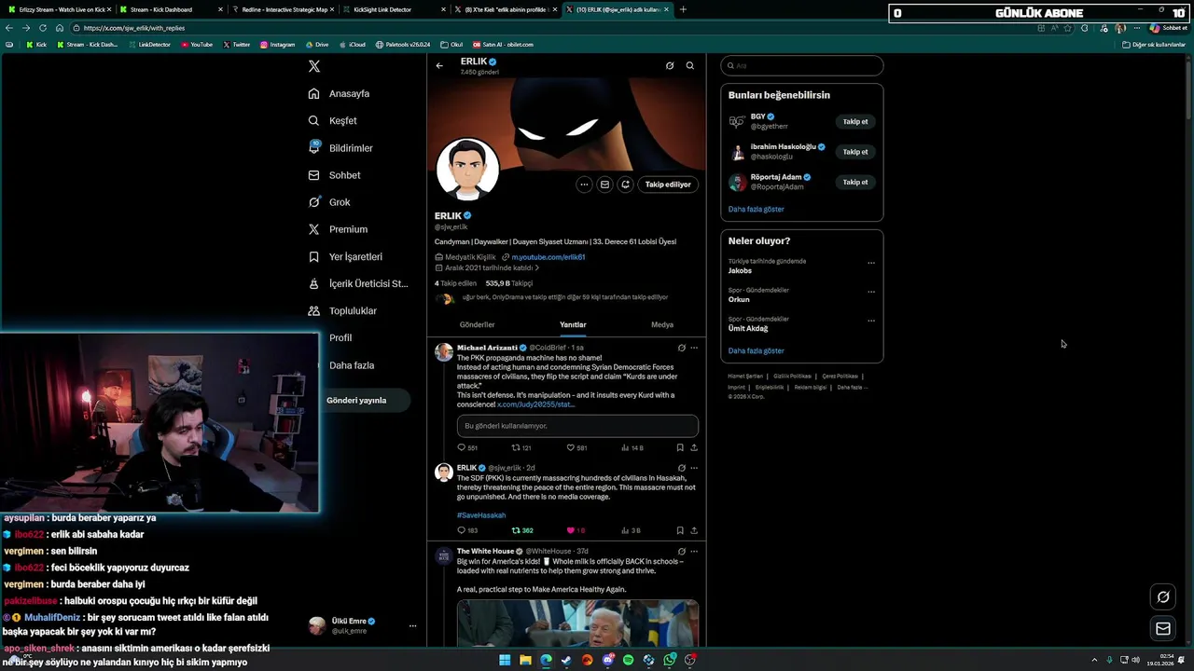Reload the browser page
This screenshot has width=1194, height=671.
[x=42, y=28]
